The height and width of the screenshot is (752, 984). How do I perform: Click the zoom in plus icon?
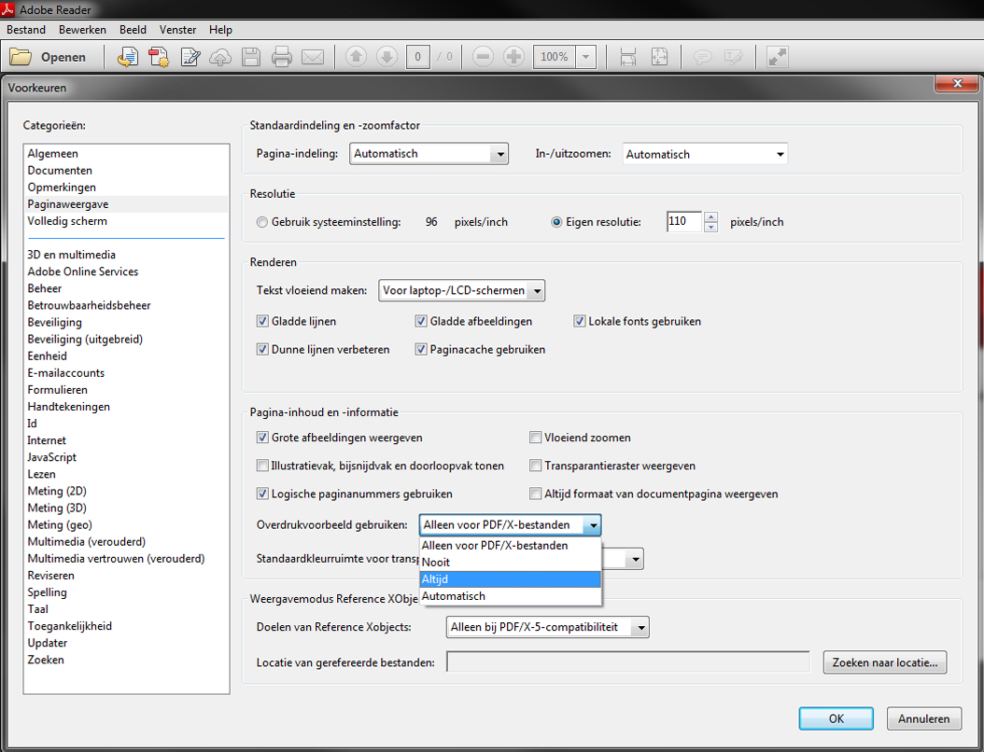[x=513, y=57]
